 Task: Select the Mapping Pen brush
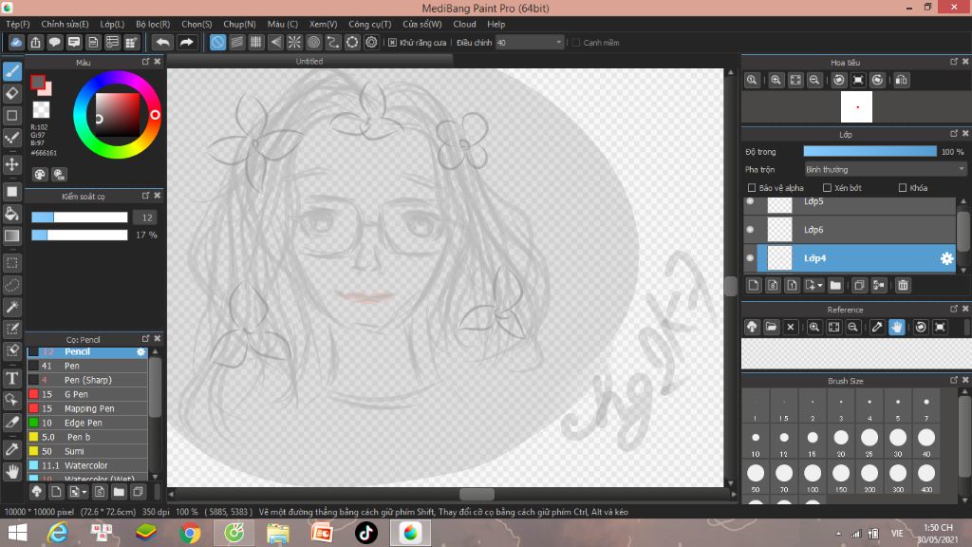[x=87, y=408]
